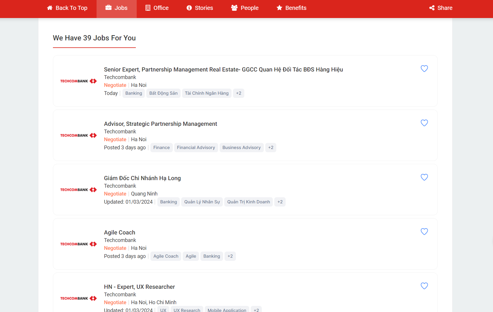This screenshot has height=312, width=493.
Task: Open the Stories section
Action: 200,8
